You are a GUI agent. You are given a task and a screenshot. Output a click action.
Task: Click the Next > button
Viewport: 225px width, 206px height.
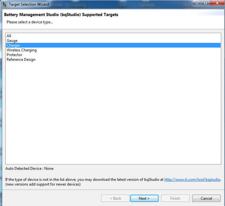pyautogui.click(x=144, y=198)
